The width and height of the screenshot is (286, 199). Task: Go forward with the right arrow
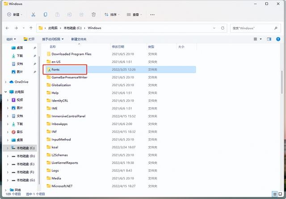16,28
